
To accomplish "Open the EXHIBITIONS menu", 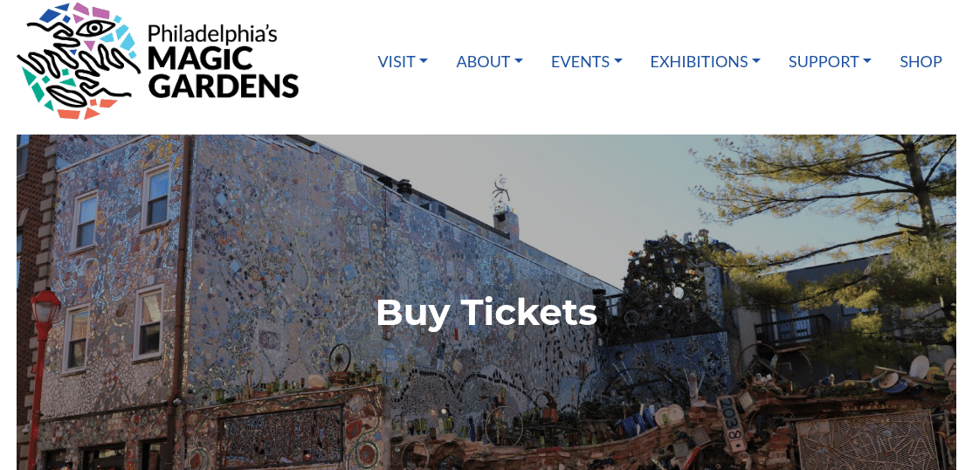I will point(705,62).
